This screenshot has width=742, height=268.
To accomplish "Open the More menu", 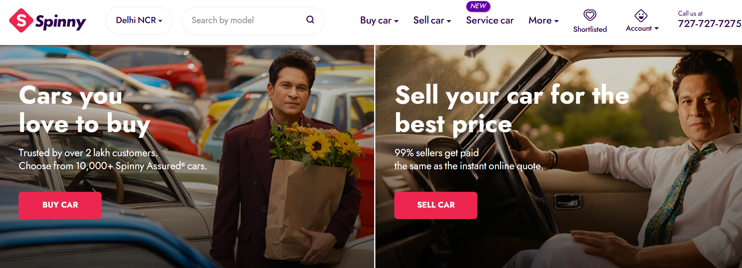I will 543,21.
